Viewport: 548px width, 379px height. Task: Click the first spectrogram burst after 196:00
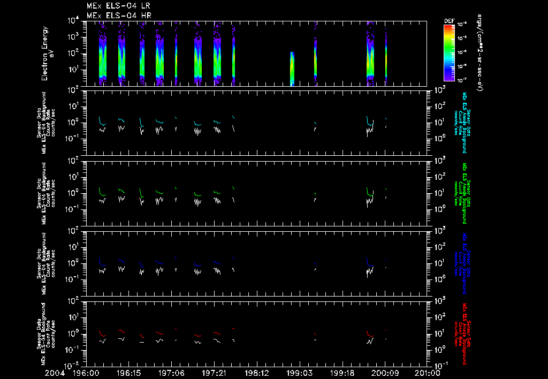pos(102,54)
